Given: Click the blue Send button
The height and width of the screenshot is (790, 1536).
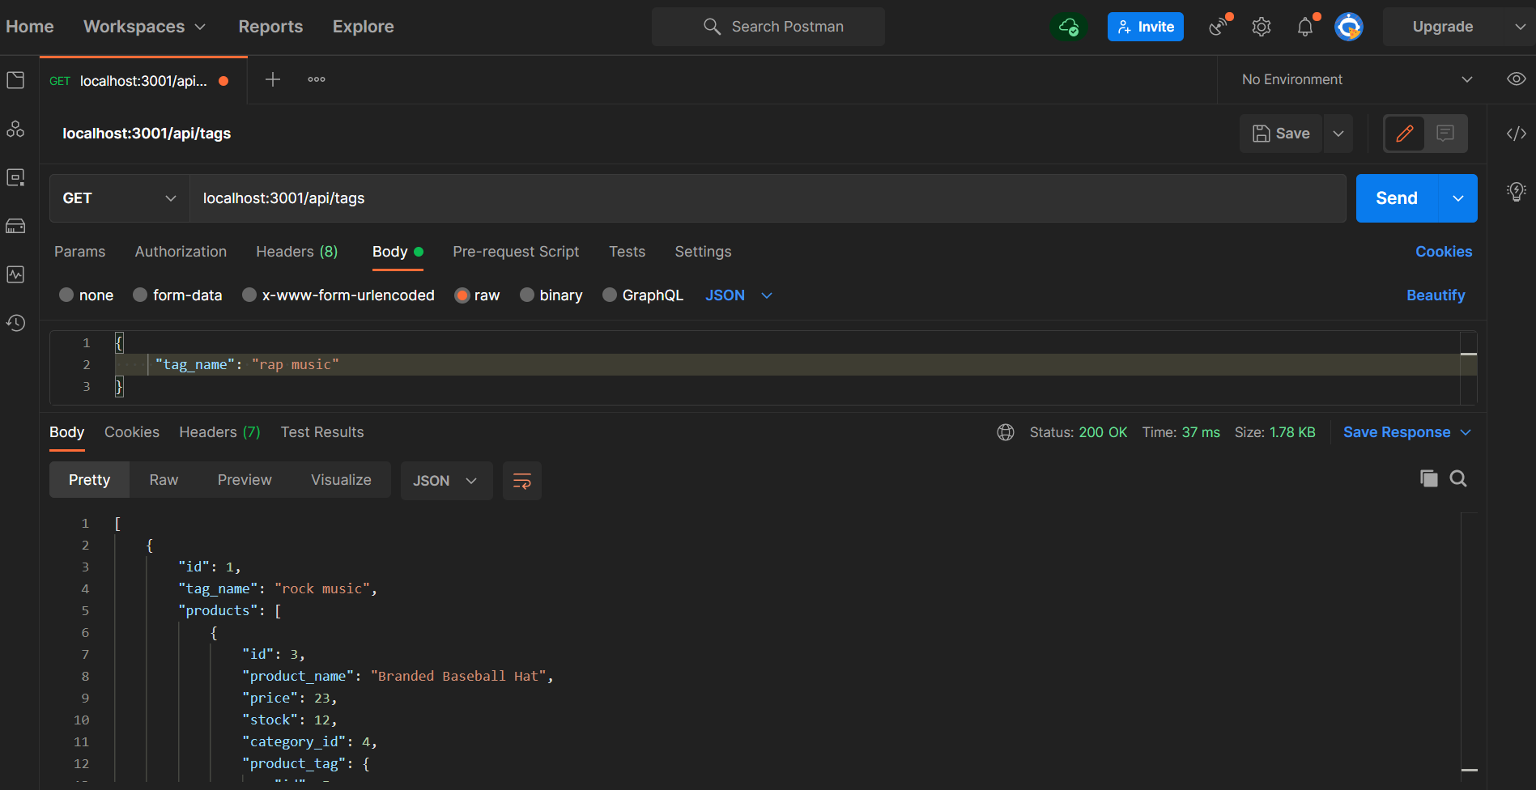Looking at the screenshot, I should [x=1397, y=198].
